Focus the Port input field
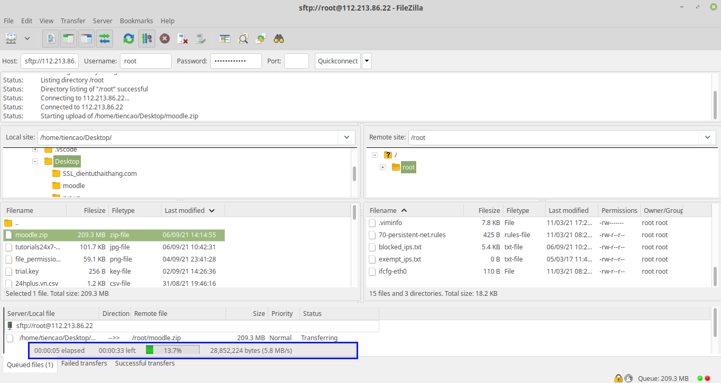 [296, 61]
